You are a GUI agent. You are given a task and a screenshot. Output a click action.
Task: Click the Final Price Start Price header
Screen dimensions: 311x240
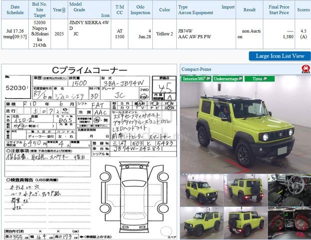click(x=279, y=9)
